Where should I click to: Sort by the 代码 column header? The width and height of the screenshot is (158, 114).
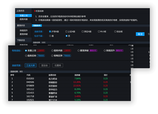point(28,75)
